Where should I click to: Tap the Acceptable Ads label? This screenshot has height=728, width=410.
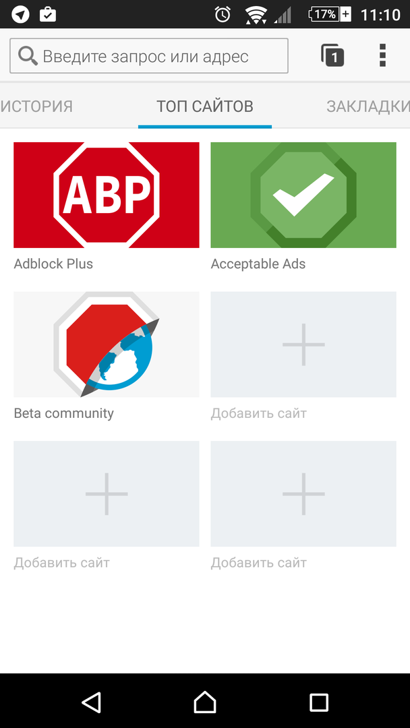coord(258,264)
